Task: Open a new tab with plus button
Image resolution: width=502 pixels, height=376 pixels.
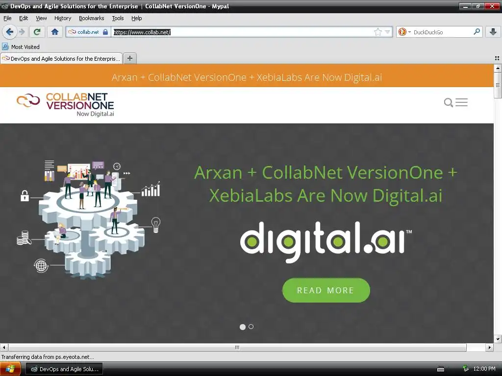Action: pyautogui.click(x=129, y=58)
